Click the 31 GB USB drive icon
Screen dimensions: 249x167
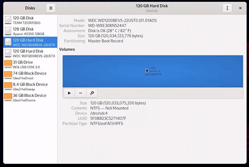[8, 64]
